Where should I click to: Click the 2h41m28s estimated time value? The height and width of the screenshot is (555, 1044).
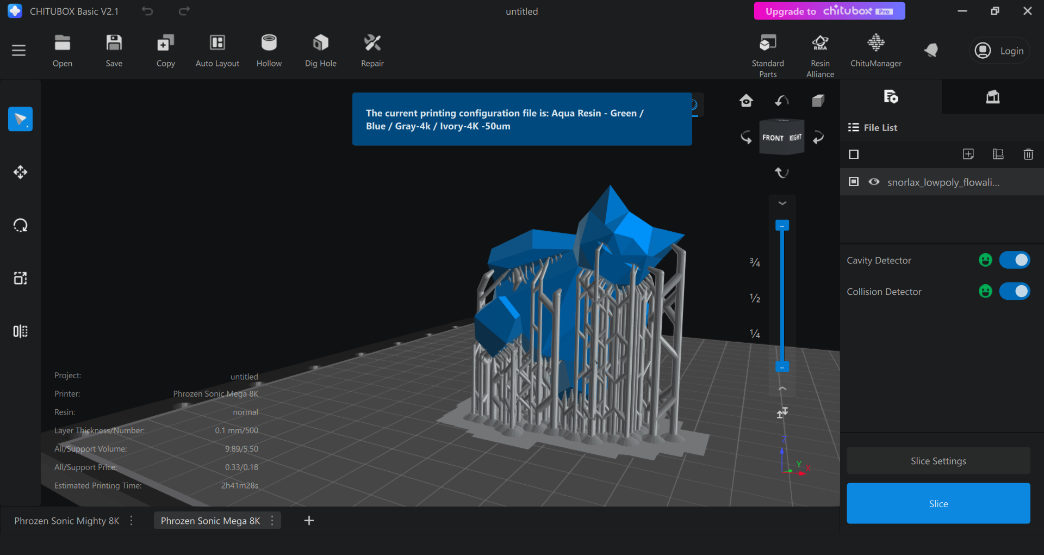click(239, 485)
